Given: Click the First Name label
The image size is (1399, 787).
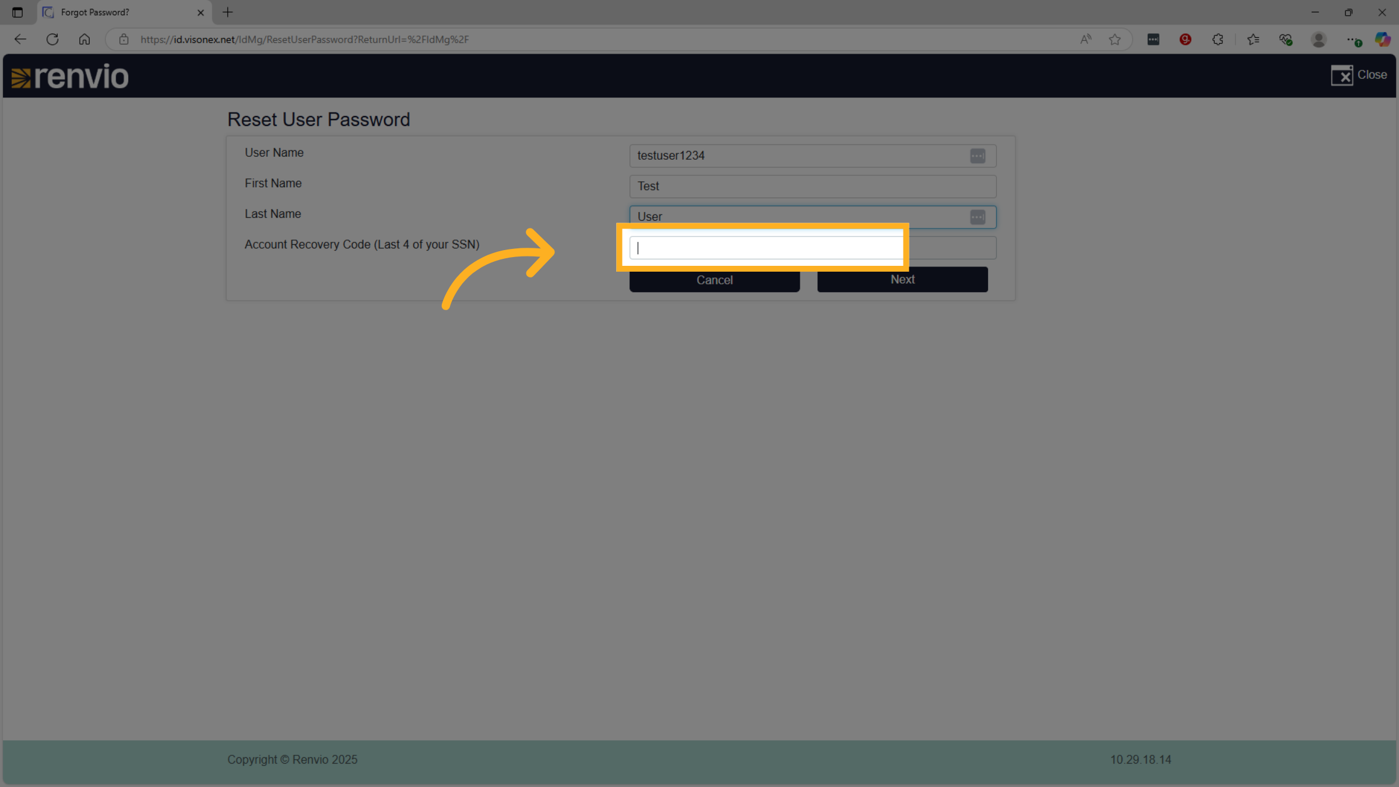Looking at the screenshot, I should coord(273,183).
